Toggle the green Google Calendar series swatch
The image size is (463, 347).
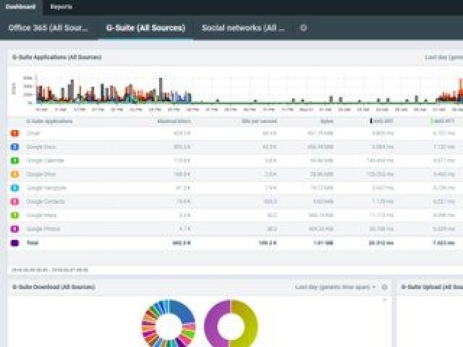click(x=14, y=160)
